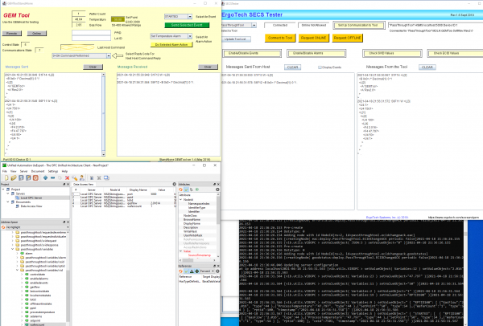483x326 pixels.
Task: Collapse the NodeId attribute group
Action: click(181, 200)
